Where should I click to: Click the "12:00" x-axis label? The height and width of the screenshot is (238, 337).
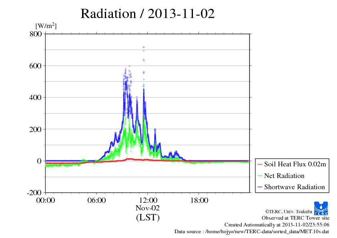tap(148, 200)
